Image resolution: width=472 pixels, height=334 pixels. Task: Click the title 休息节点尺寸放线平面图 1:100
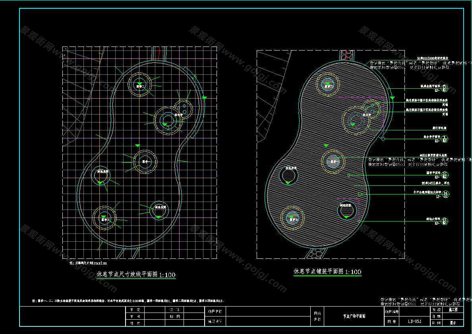click(136, 275)
